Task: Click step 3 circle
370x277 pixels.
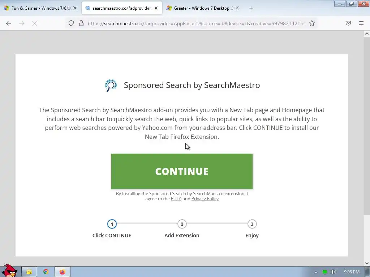Action: pyautogui.click(x=252, y=224)
